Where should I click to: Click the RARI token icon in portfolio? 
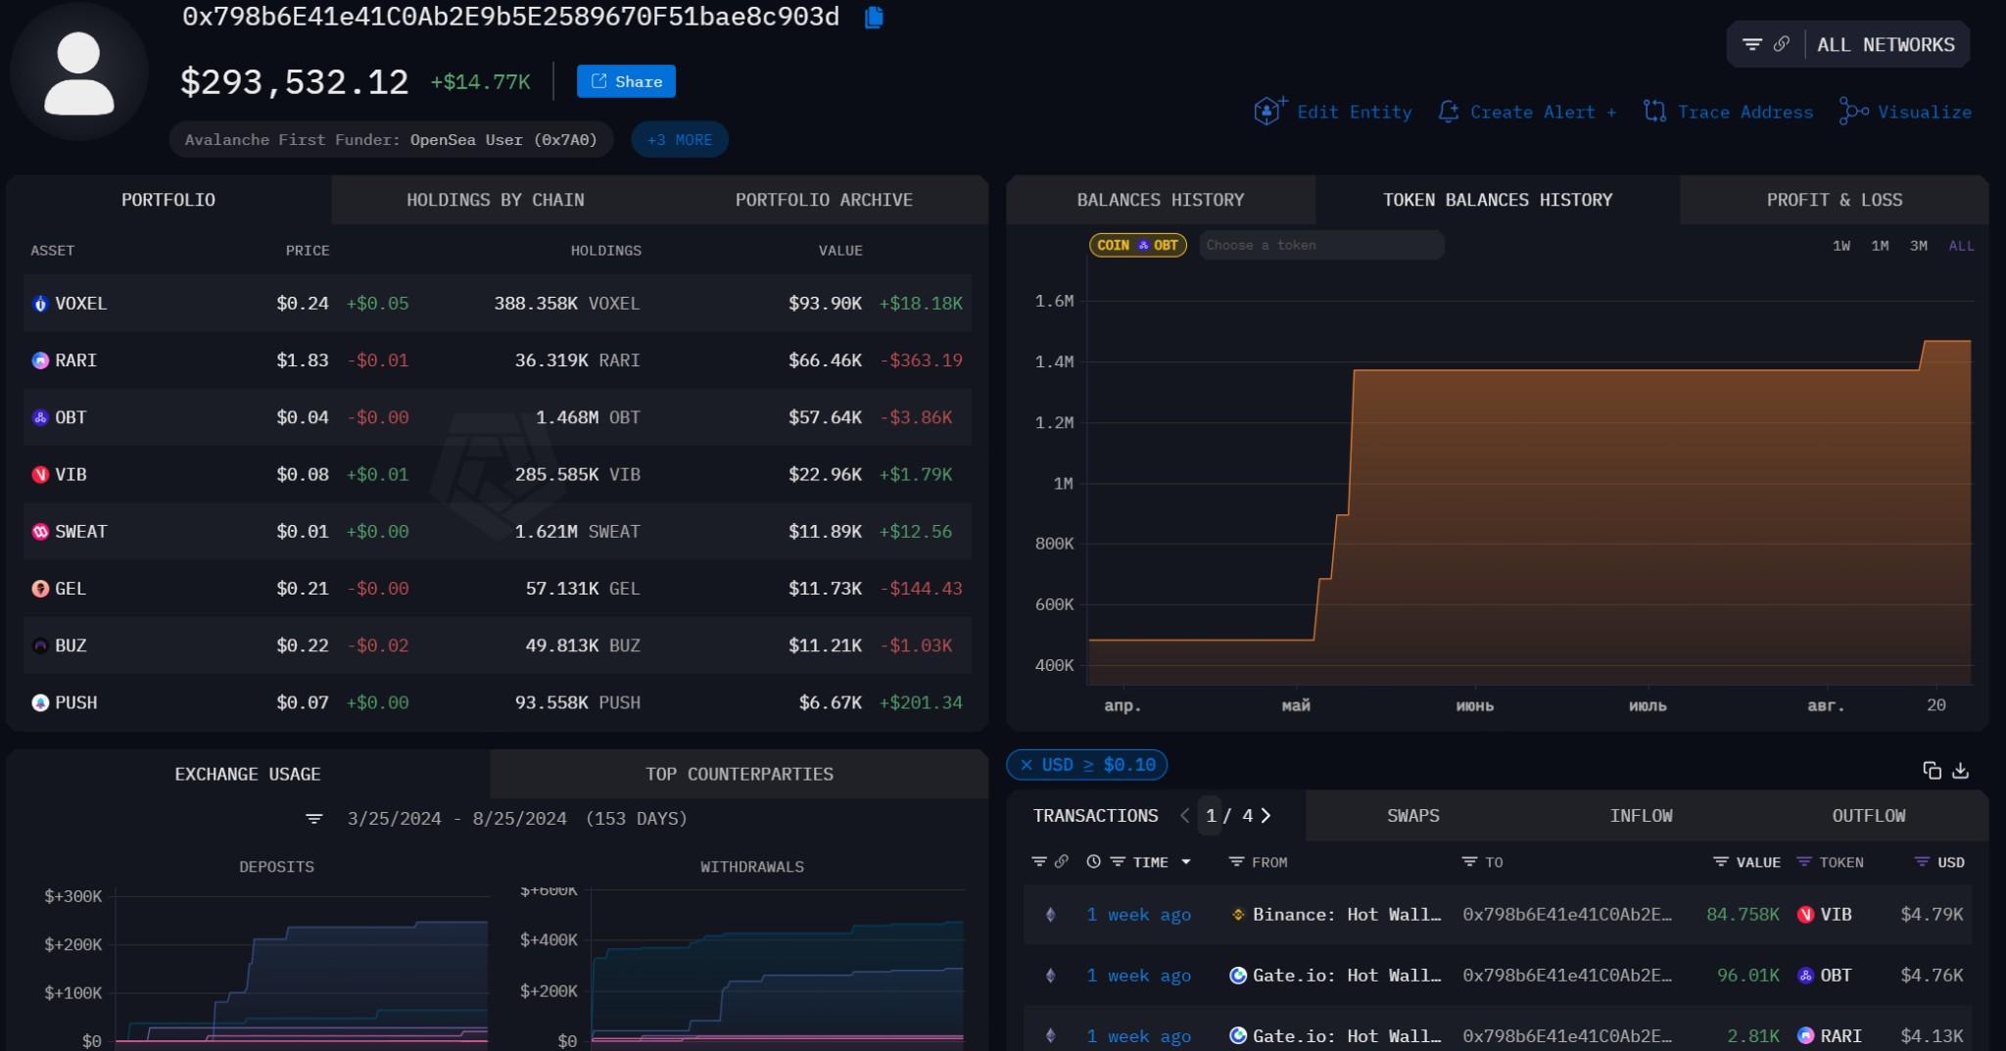(x=40, y=360)
